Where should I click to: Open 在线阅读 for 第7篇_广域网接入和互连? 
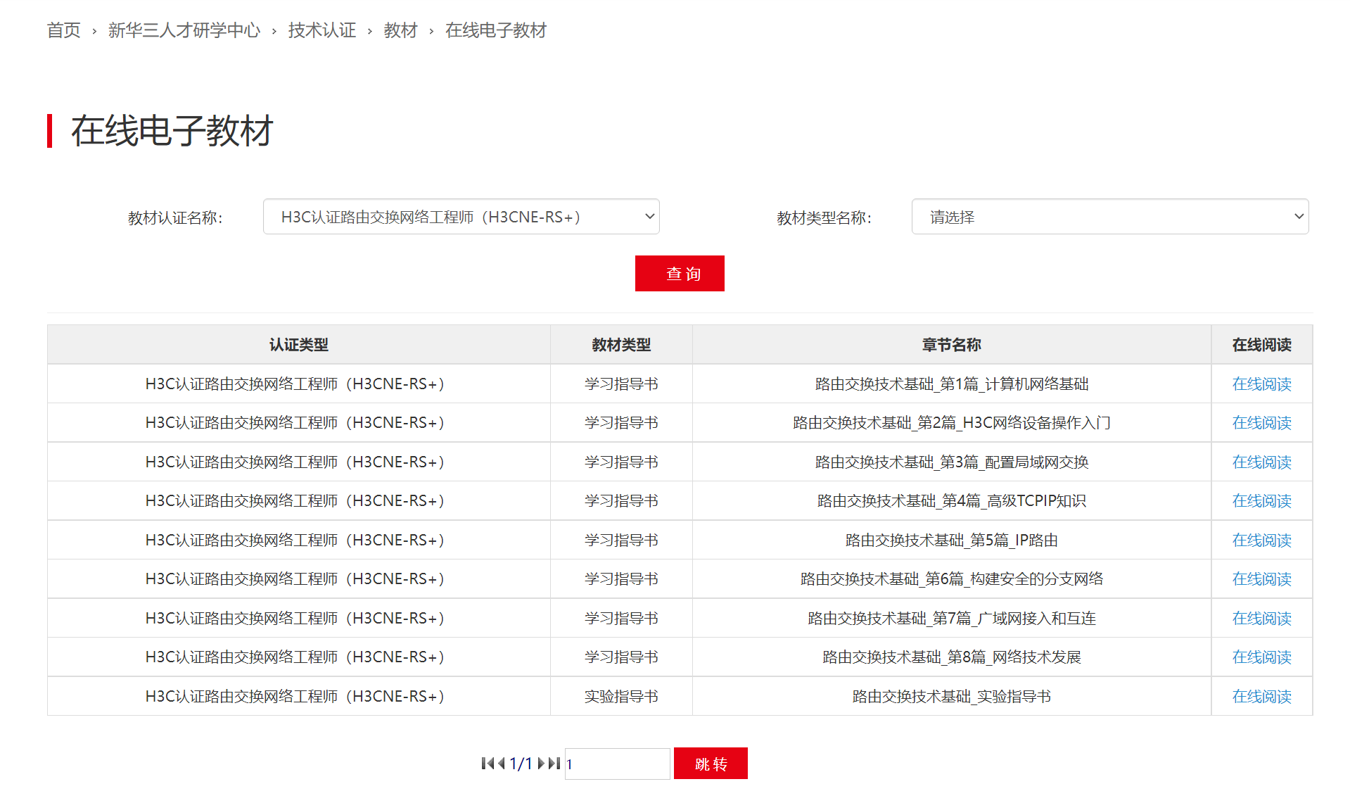(1262, 619)
